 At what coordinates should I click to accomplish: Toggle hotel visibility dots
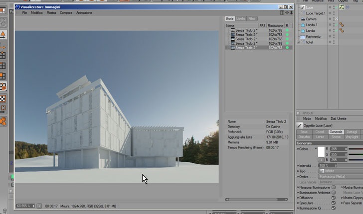(334, 42)
